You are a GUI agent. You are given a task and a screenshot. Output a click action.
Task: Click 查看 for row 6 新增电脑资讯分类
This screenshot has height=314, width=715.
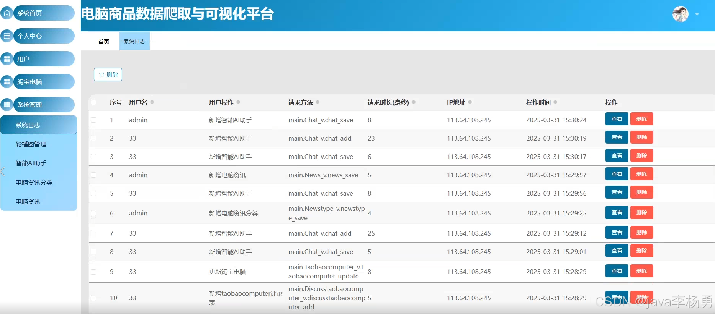617,212
